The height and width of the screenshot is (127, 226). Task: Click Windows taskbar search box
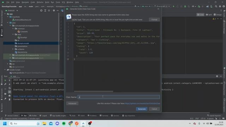click(x=24, y=123)
